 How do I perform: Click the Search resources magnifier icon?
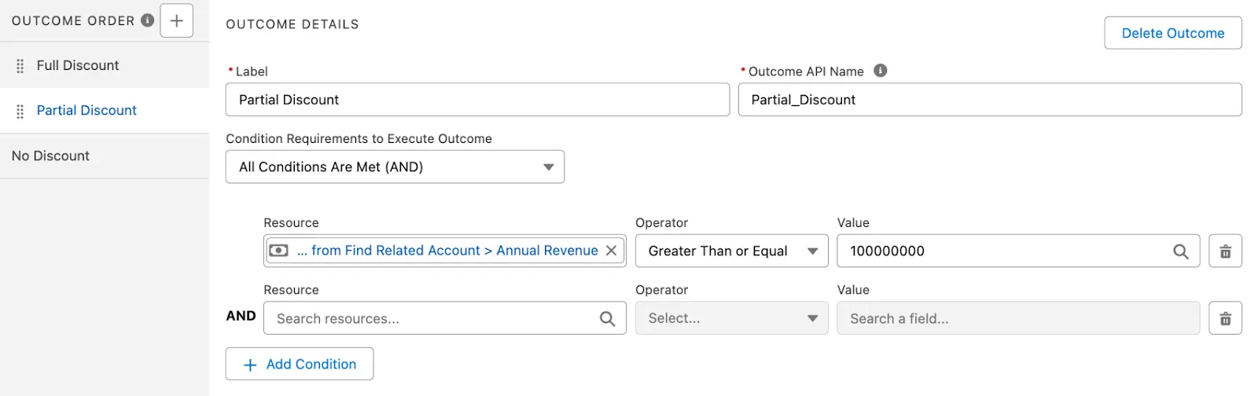607,318
